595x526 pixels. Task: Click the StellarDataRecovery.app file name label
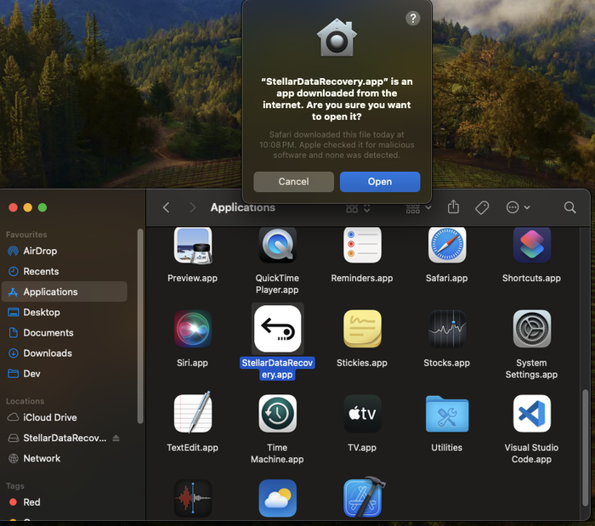point(277,369)
